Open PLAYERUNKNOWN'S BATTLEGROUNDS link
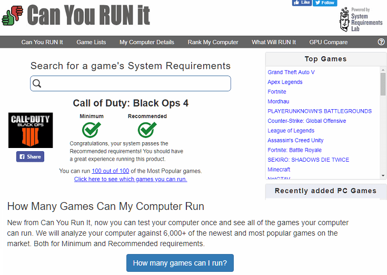Viewport: 387px width, 275px height. [320, 111]
